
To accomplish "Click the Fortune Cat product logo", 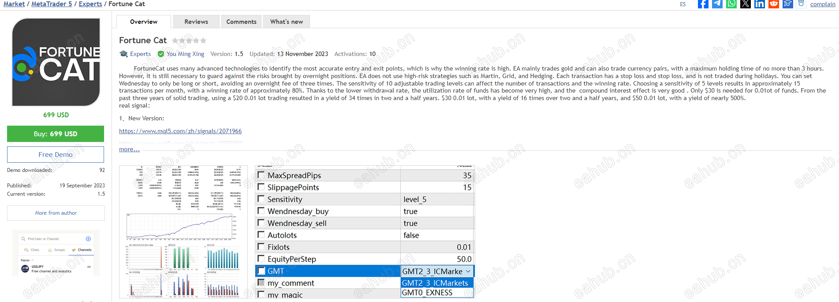I will pyautogui.click(x=56, y=62).
